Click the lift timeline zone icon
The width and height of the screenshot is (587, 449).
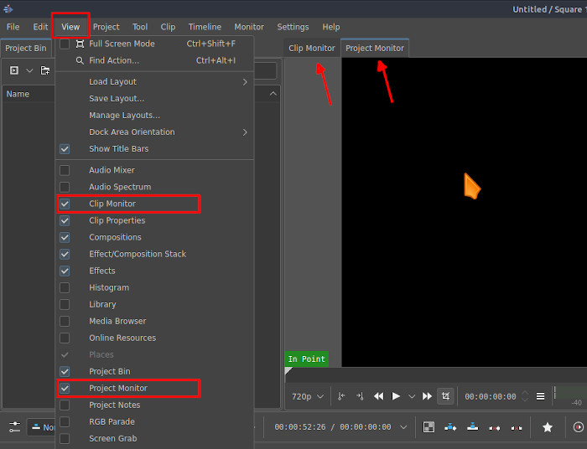point(517,427)
